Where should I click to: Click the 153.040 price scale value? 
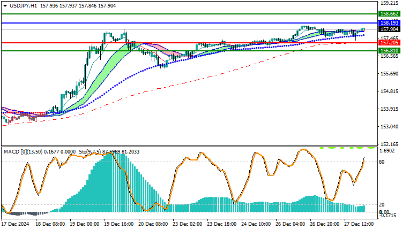[x=390, y=127]
